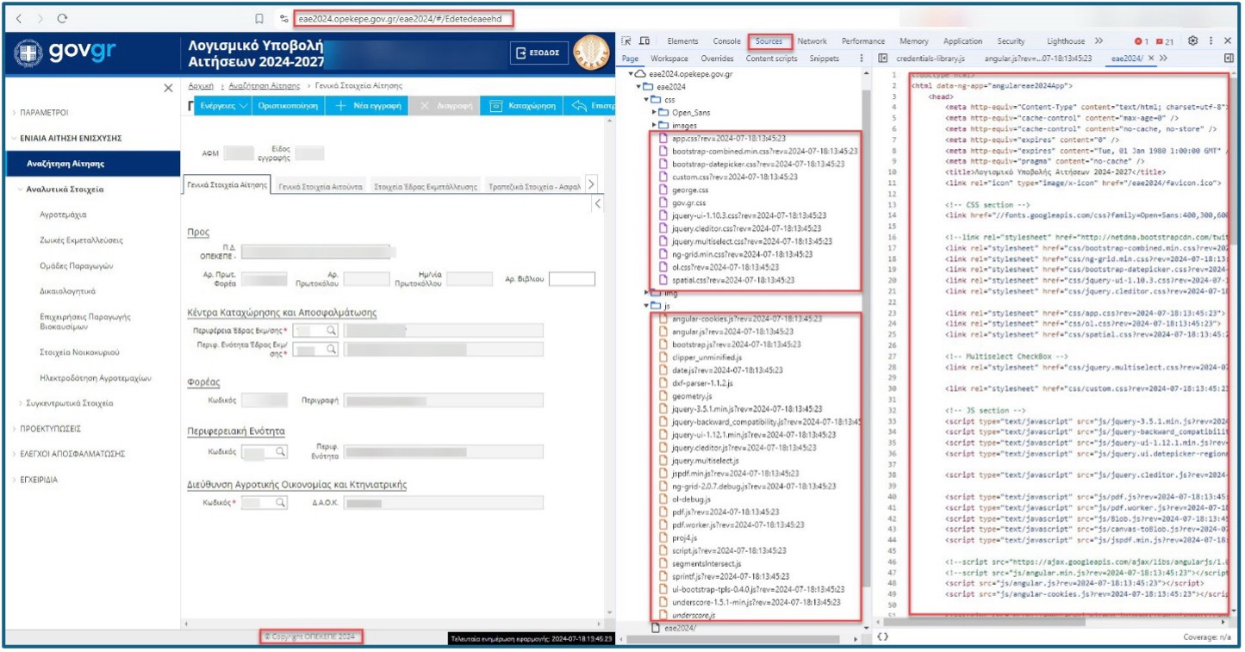
Task: Select Αγροτεμάχια in the sidebar
Action: (x=63, y=214)
